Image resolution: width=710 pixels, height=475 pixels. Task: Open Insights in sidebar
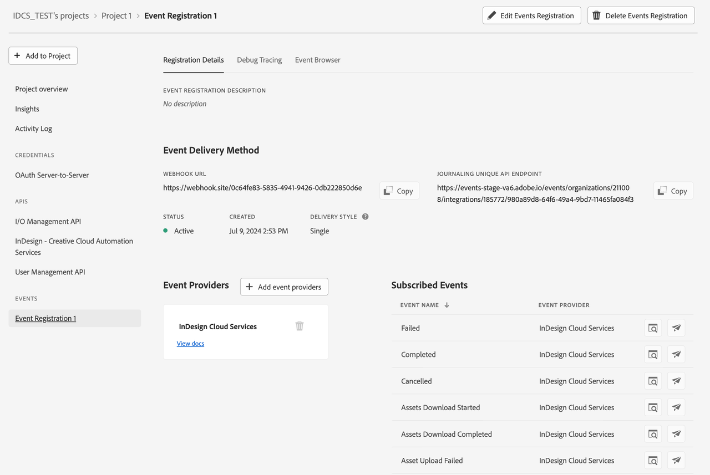point(27,109)
